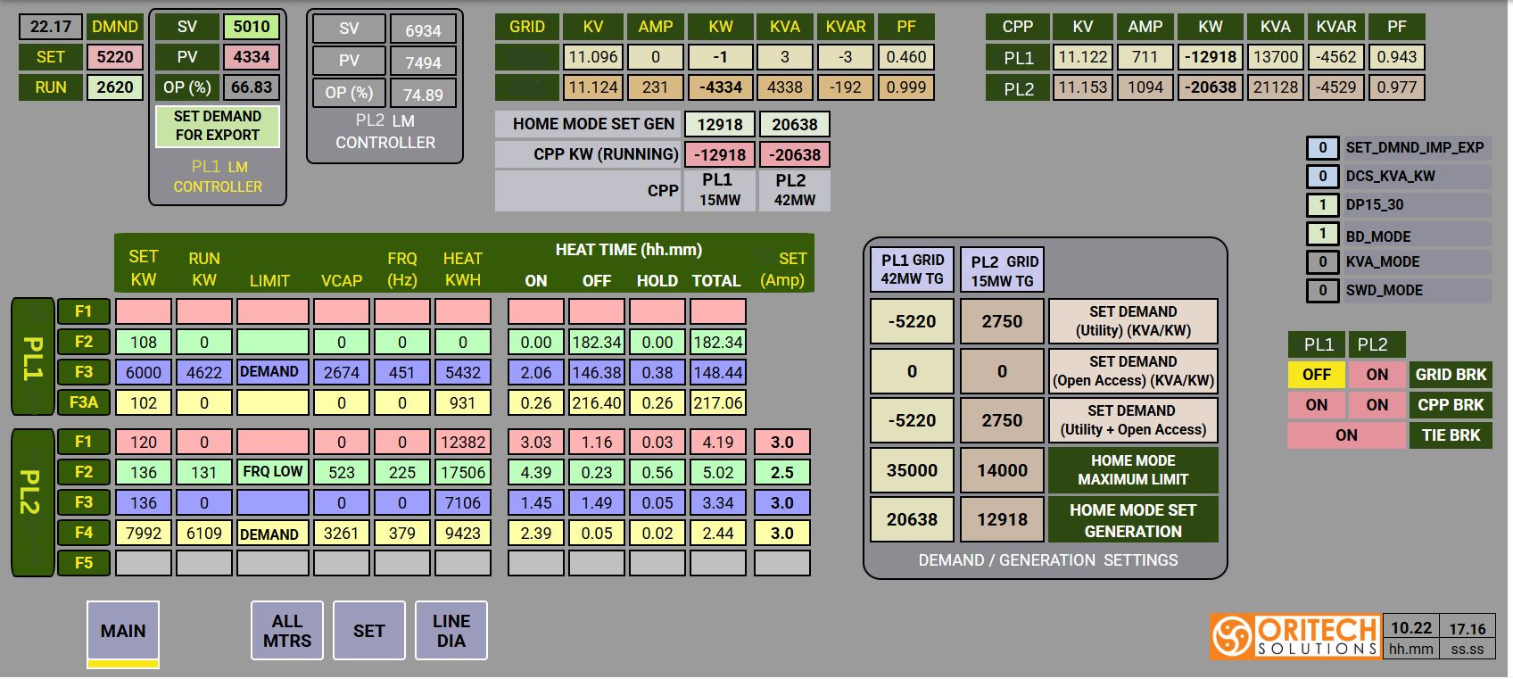Click the HOME MODE MAXIMUM LIMIT label
This screenshot has height=679, width=1513.
(x=1133, y=470)
